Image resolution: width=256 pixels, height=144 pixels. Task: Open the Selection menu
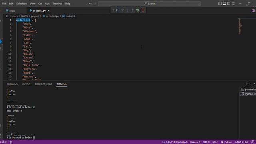click(22, 4)
